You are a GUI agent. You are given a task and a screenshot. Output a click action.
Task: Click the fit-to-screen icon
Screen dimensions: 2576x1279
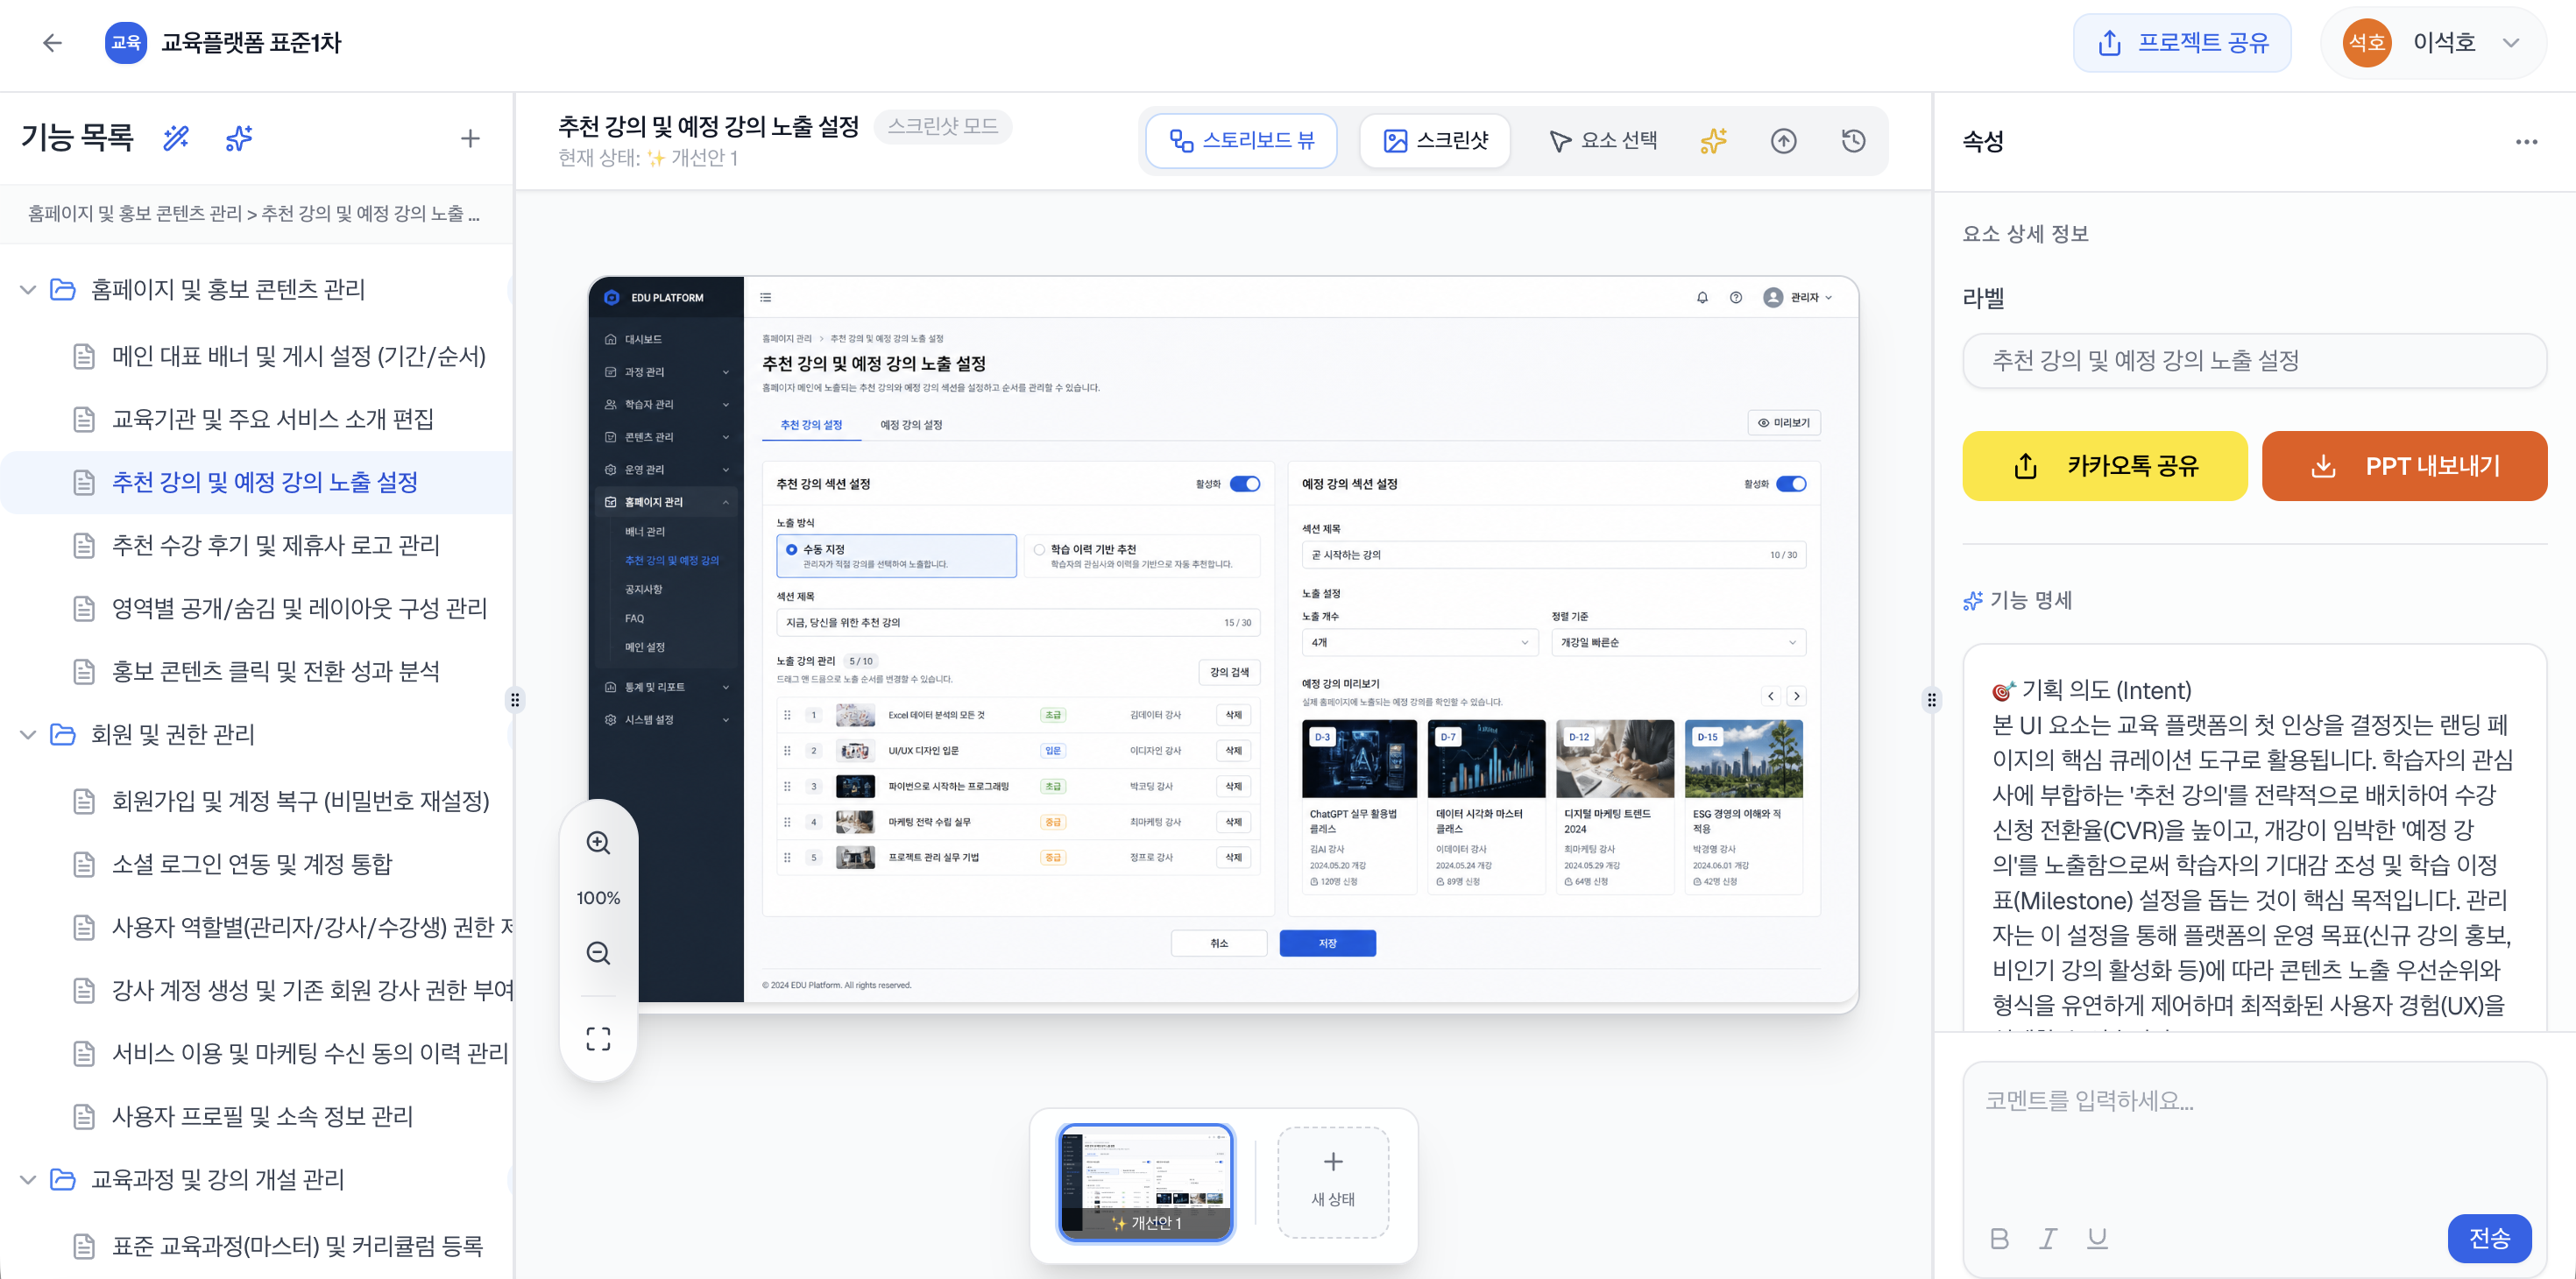(x=598, y=1038)
